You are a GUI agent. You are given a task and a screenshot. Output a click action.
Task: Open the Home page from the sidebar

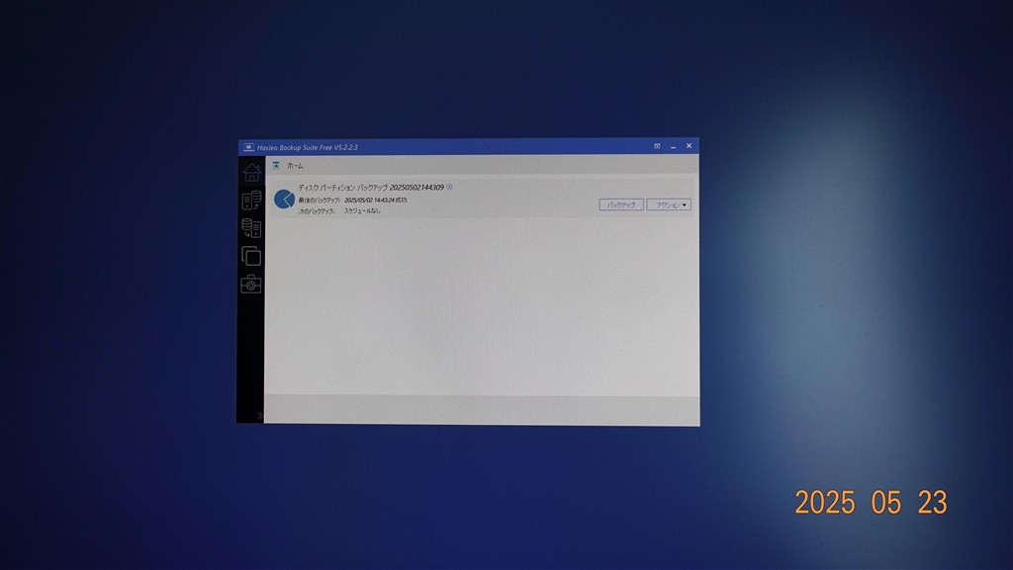point(251,172)
